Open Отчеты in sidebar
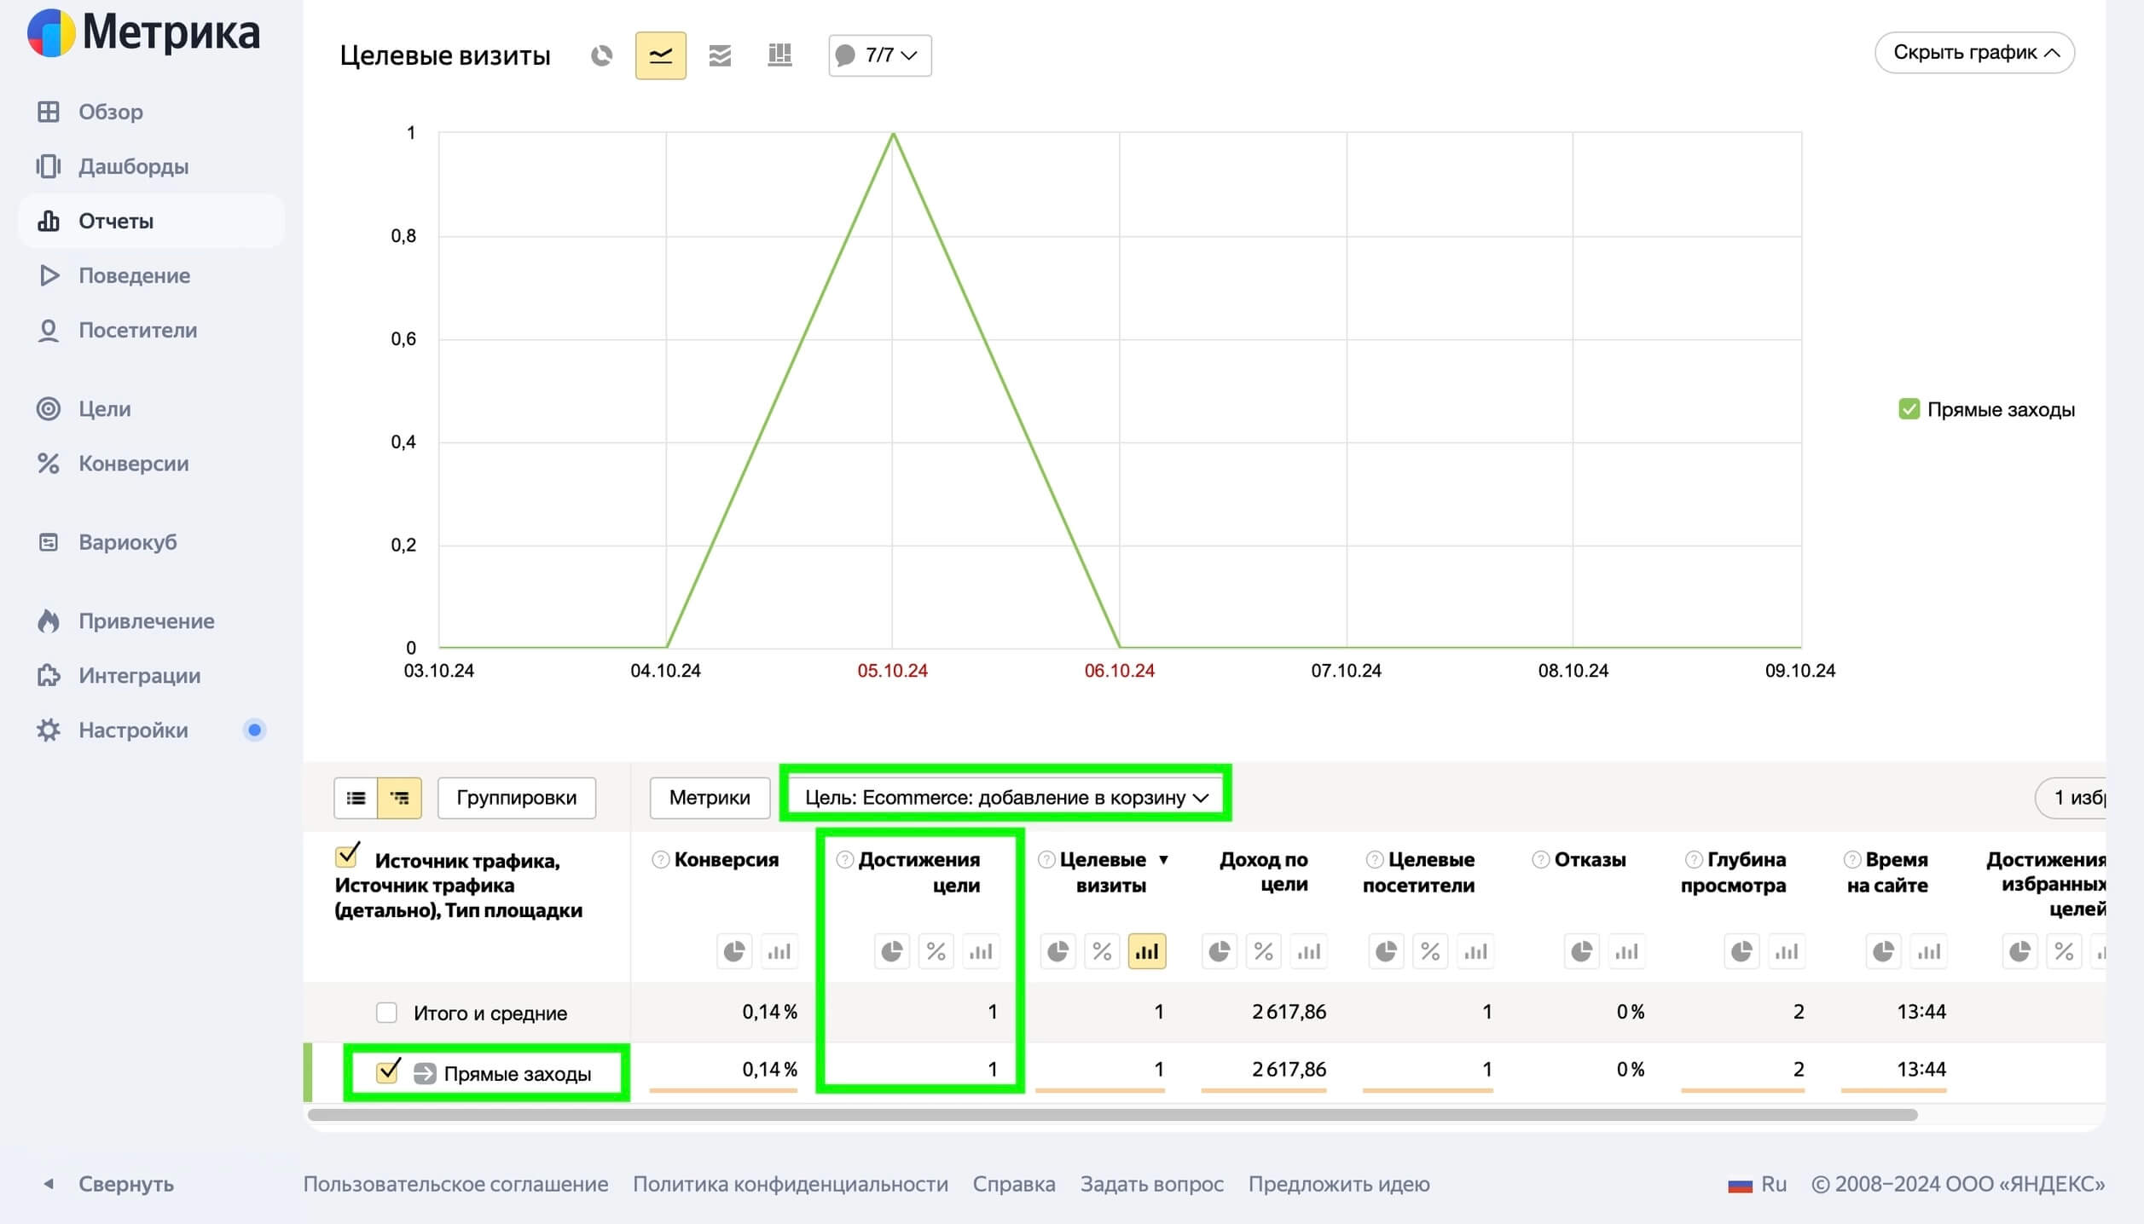This screenshot has height=1224, width=2144. [x=151, y=222]
